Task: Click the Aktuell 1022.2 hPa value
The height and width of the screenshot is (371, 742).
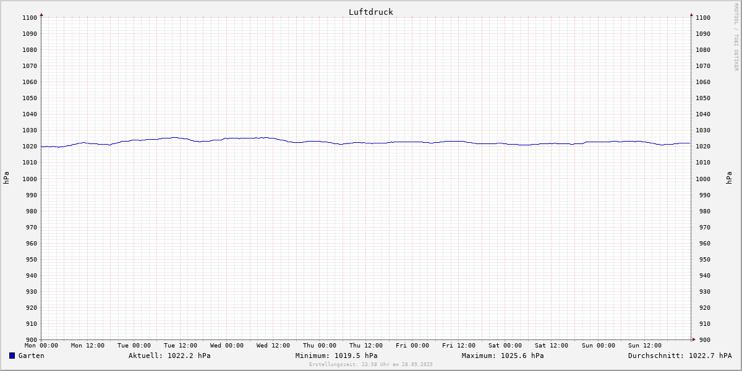Action: click(x=169, y=356)
